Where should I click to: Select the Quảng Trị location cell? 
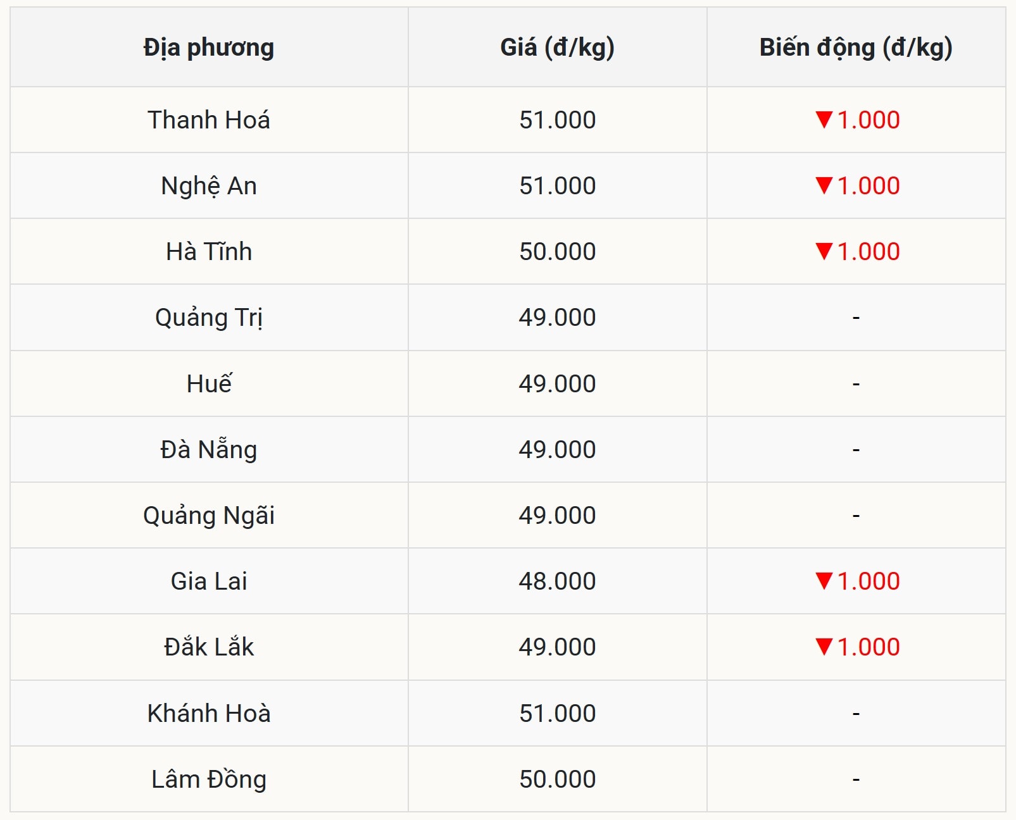pos(209,318)
